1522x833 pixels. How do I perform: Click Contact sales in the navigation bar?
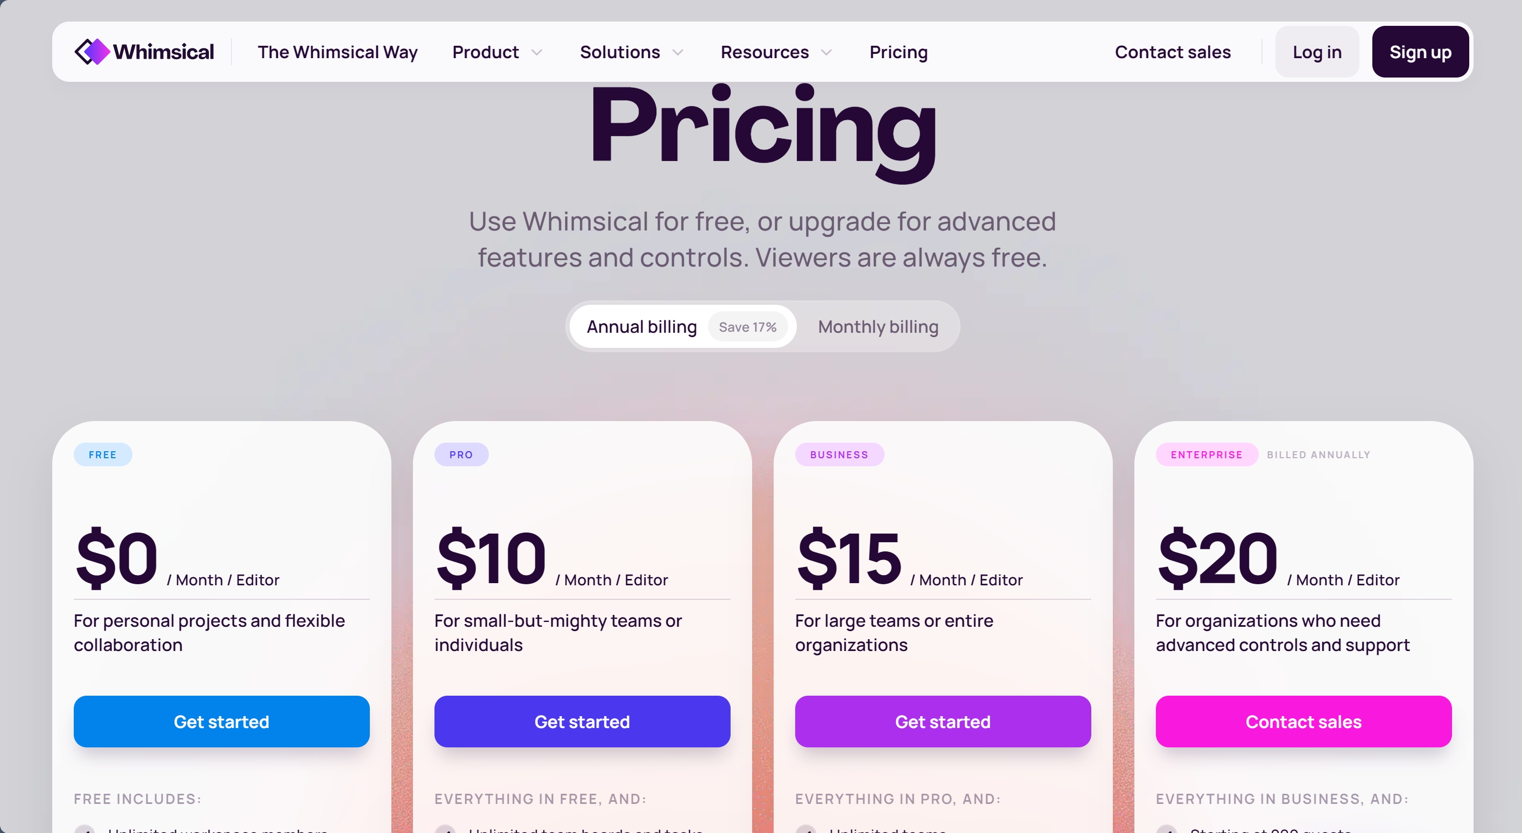pyautogui.click(x=1173, y=52)
